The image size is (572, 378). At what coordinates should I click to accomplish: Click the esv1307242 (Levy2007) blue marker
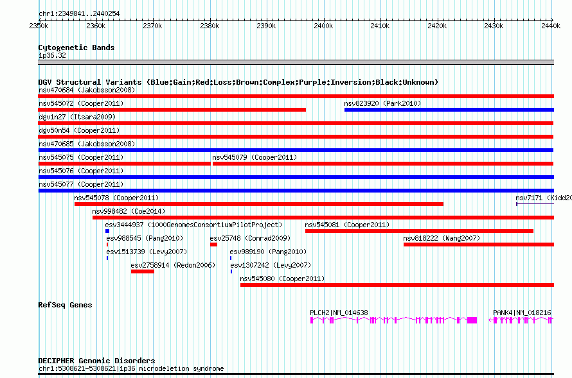click(231, 271)
